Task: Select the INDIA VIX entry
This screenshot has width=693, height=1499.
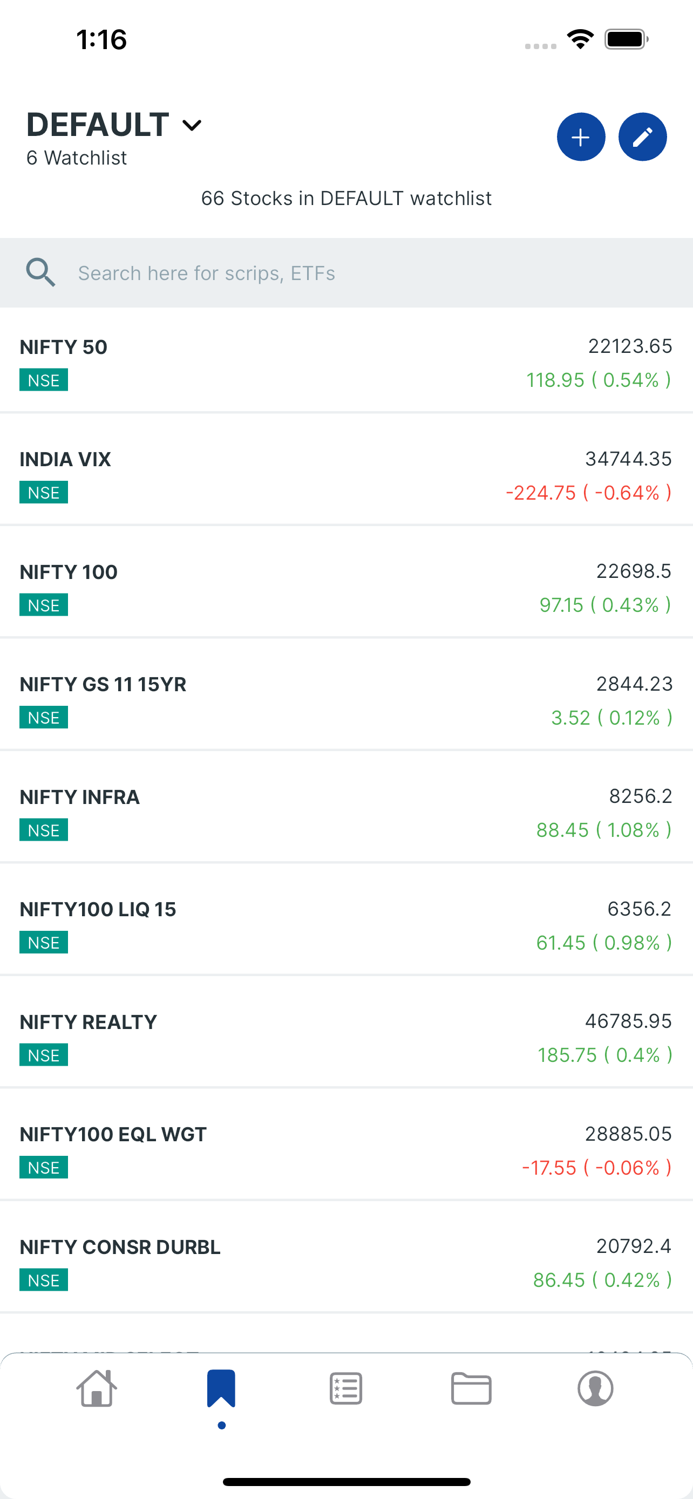Action: click(x=346, y=474)
